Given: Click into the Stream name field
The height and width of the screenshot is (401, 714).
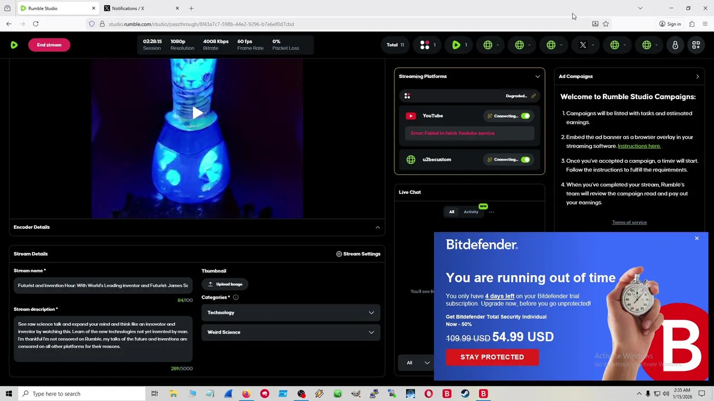Looking at the screenshot, I should coord(103,286).
